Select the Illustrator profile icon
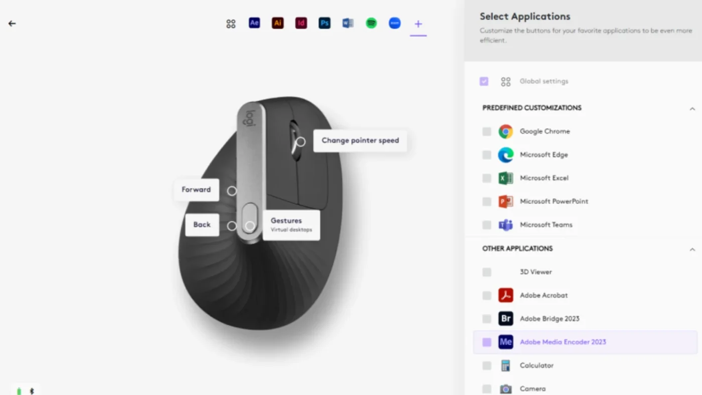Viewport: 702px width, 395px height. tap(277, 23)
